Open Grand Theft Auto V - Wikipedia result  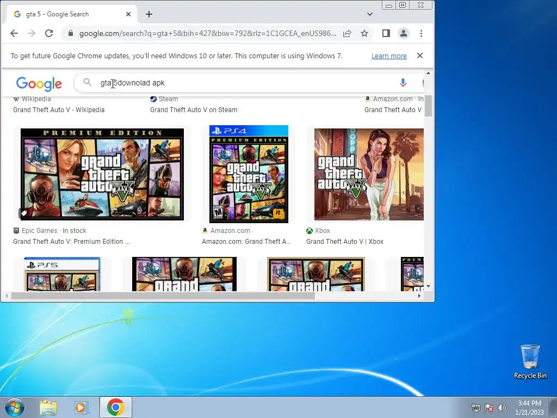pos(59,110)
